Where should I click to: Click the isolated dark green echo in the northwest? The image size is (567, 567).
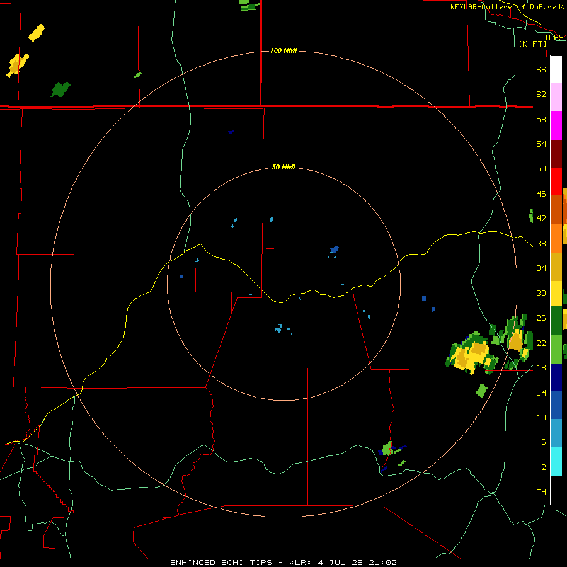coord(60,89)
